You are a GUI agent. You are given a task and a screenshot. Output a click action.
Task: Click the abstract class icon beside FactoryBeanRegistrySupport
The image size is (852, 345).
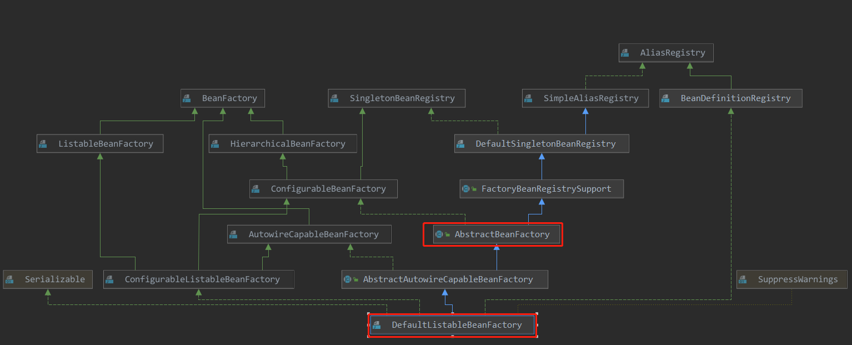tap(466, 189)
